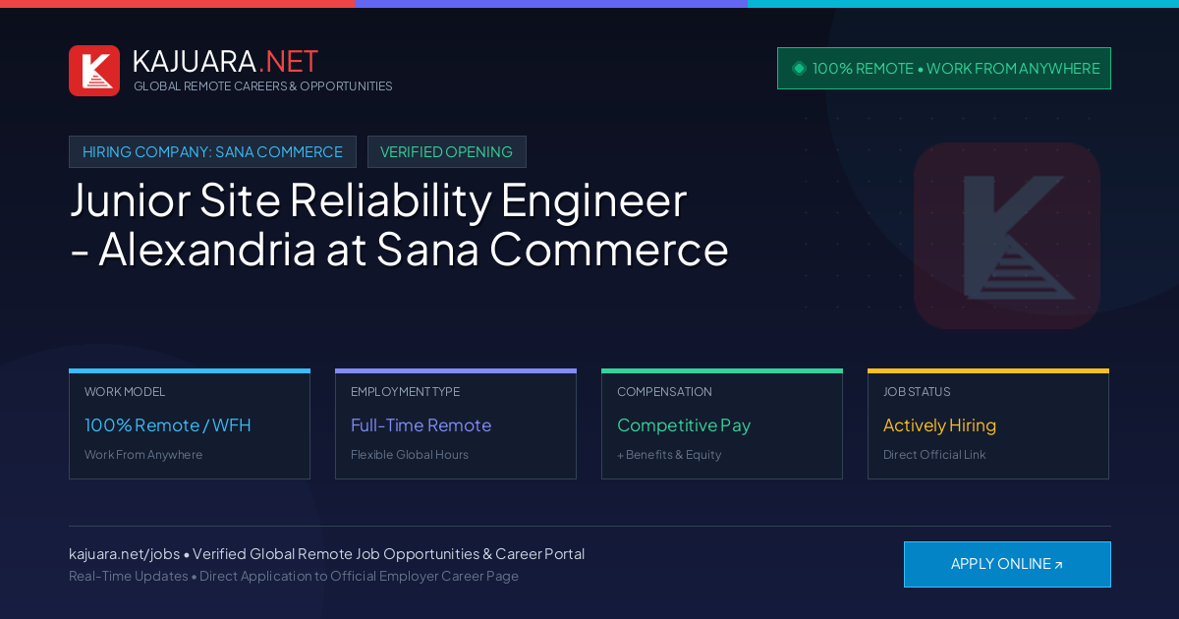
Task: Open the EMPLOYMENT TYPE card
Action: pos(456,424)
